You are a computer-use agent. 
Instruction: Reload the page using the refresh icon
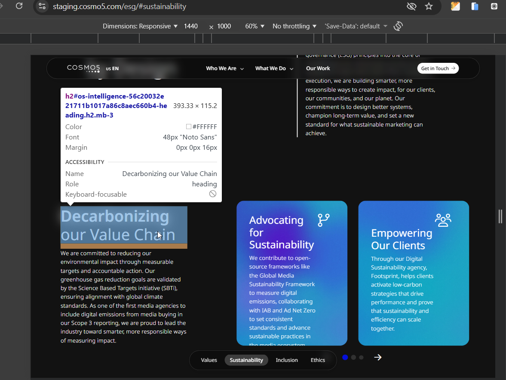19,6
